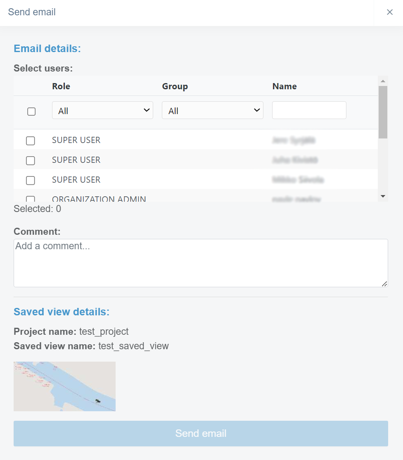This screenshot has height=460, width=403.
Task: Click the saved view map thumbnail
Action: (64, 386)
